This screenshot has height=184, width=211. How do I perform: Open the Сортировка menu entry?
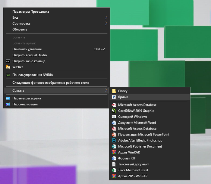57,23
